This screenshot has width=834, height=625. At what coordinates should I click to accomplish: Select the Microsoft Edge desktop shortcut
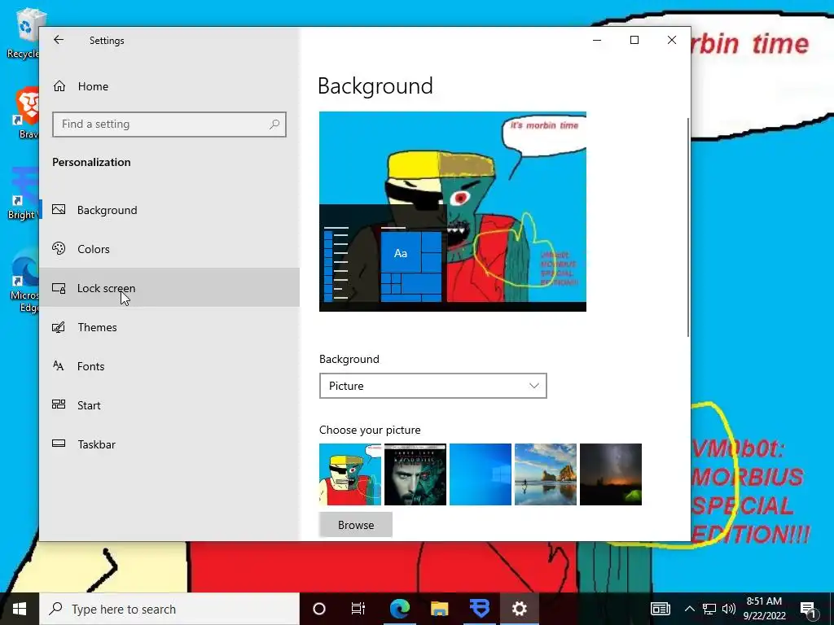pos(25,281)
